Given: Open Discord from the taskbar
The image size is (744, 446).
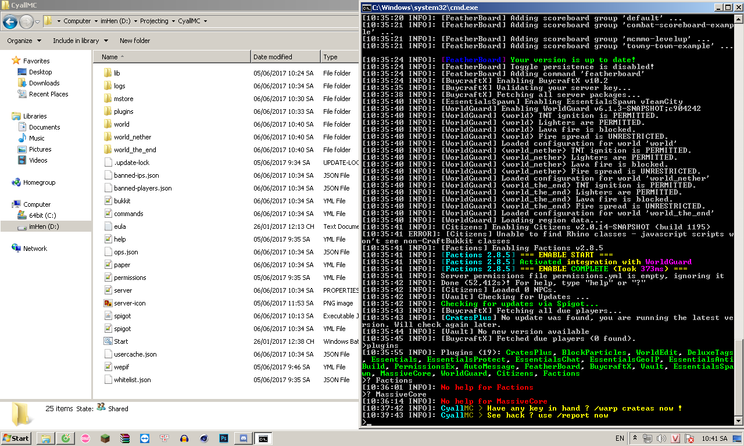Looking at the screenshot, I should point(244,438).
